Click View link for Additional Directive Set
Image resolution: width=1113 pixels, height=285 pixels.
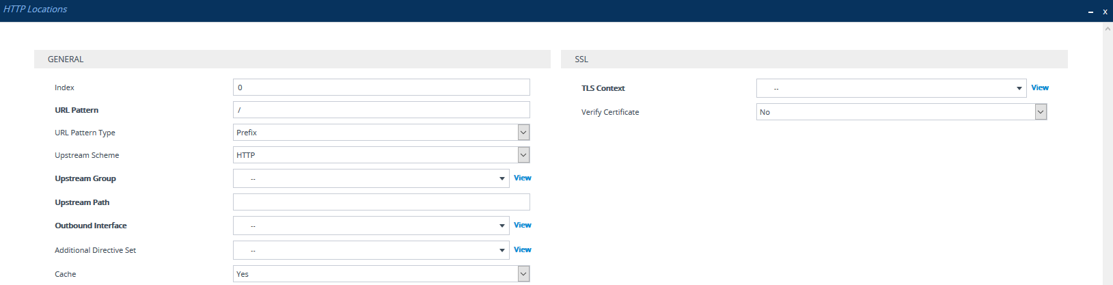523,249
